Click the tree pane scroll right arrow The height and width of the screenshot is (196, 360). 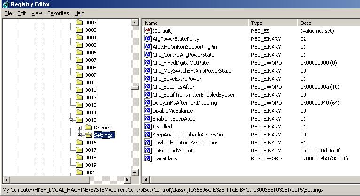(x=127, y=180)
